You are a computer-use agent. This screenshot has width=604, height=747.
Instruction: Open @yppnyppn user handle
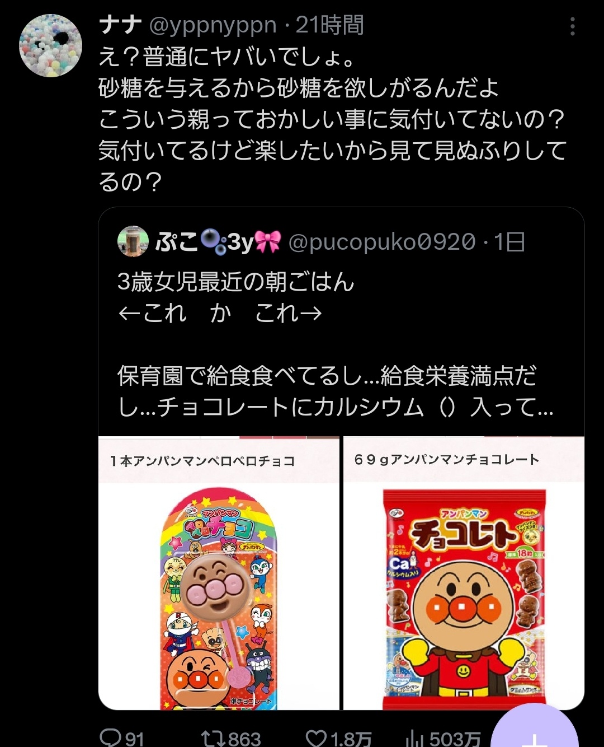(213, 25)
